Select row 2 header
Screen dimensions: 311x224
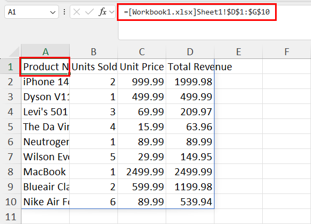point(11,81)
